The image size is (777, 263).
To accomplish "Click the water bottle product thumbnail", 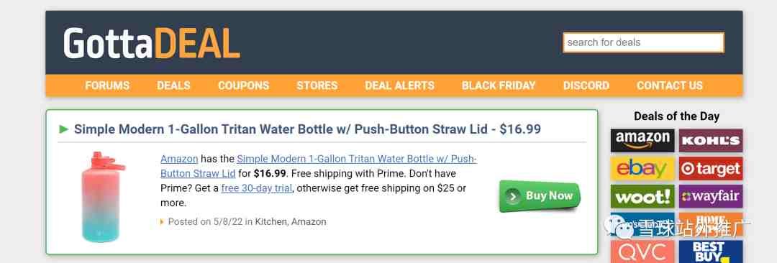I will pos(103,197).
